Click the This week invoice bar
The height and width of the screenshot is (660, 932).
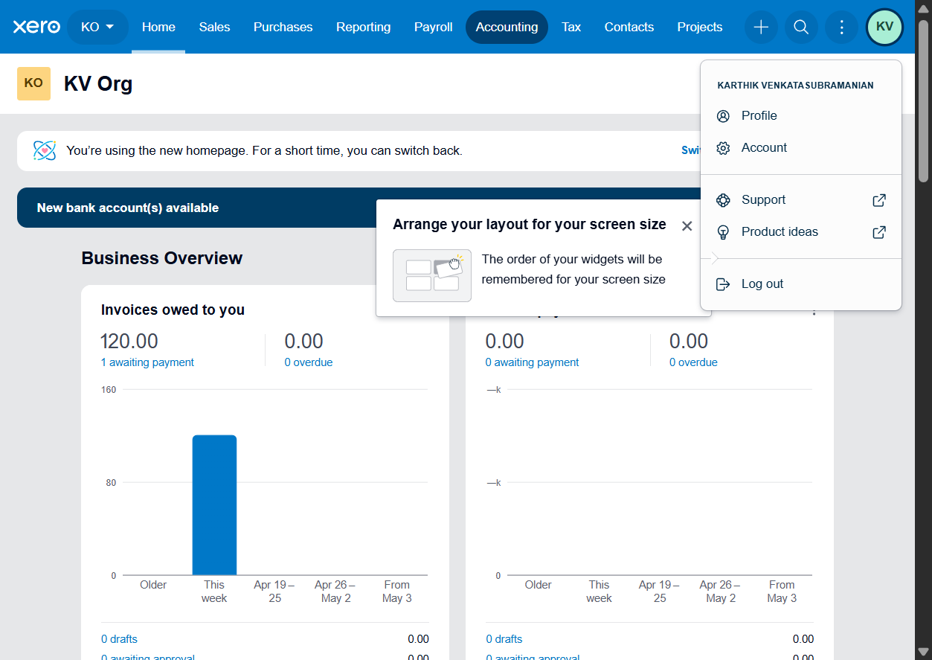pyautogui.click(x=214, y=505)
